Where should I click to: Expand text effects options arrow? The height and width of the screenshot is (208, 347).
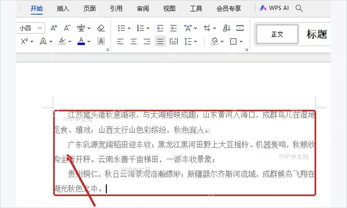(51, 42)
